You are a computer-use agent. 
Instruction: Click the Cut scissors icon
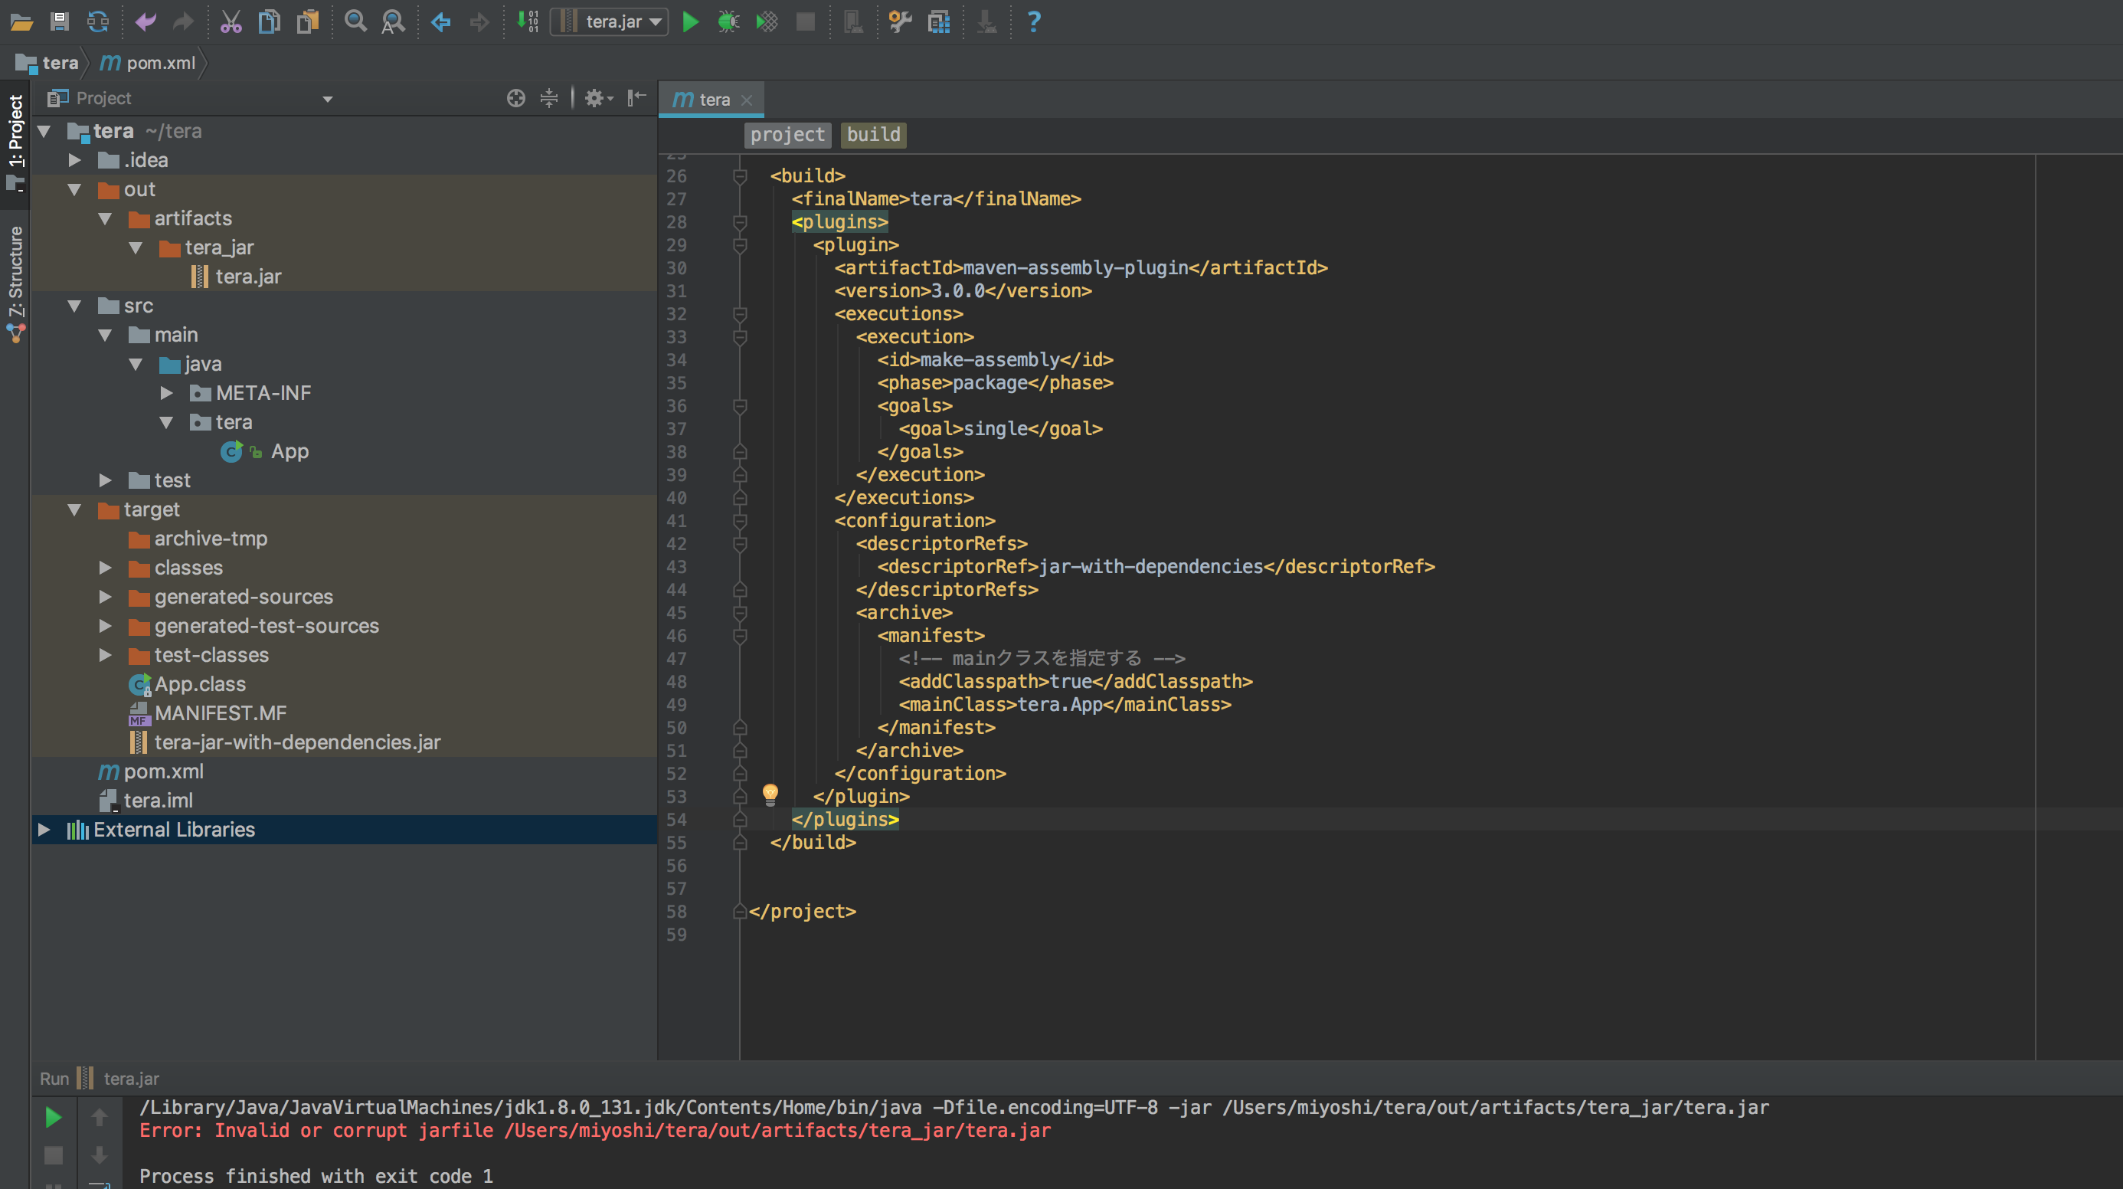point(231,21)
